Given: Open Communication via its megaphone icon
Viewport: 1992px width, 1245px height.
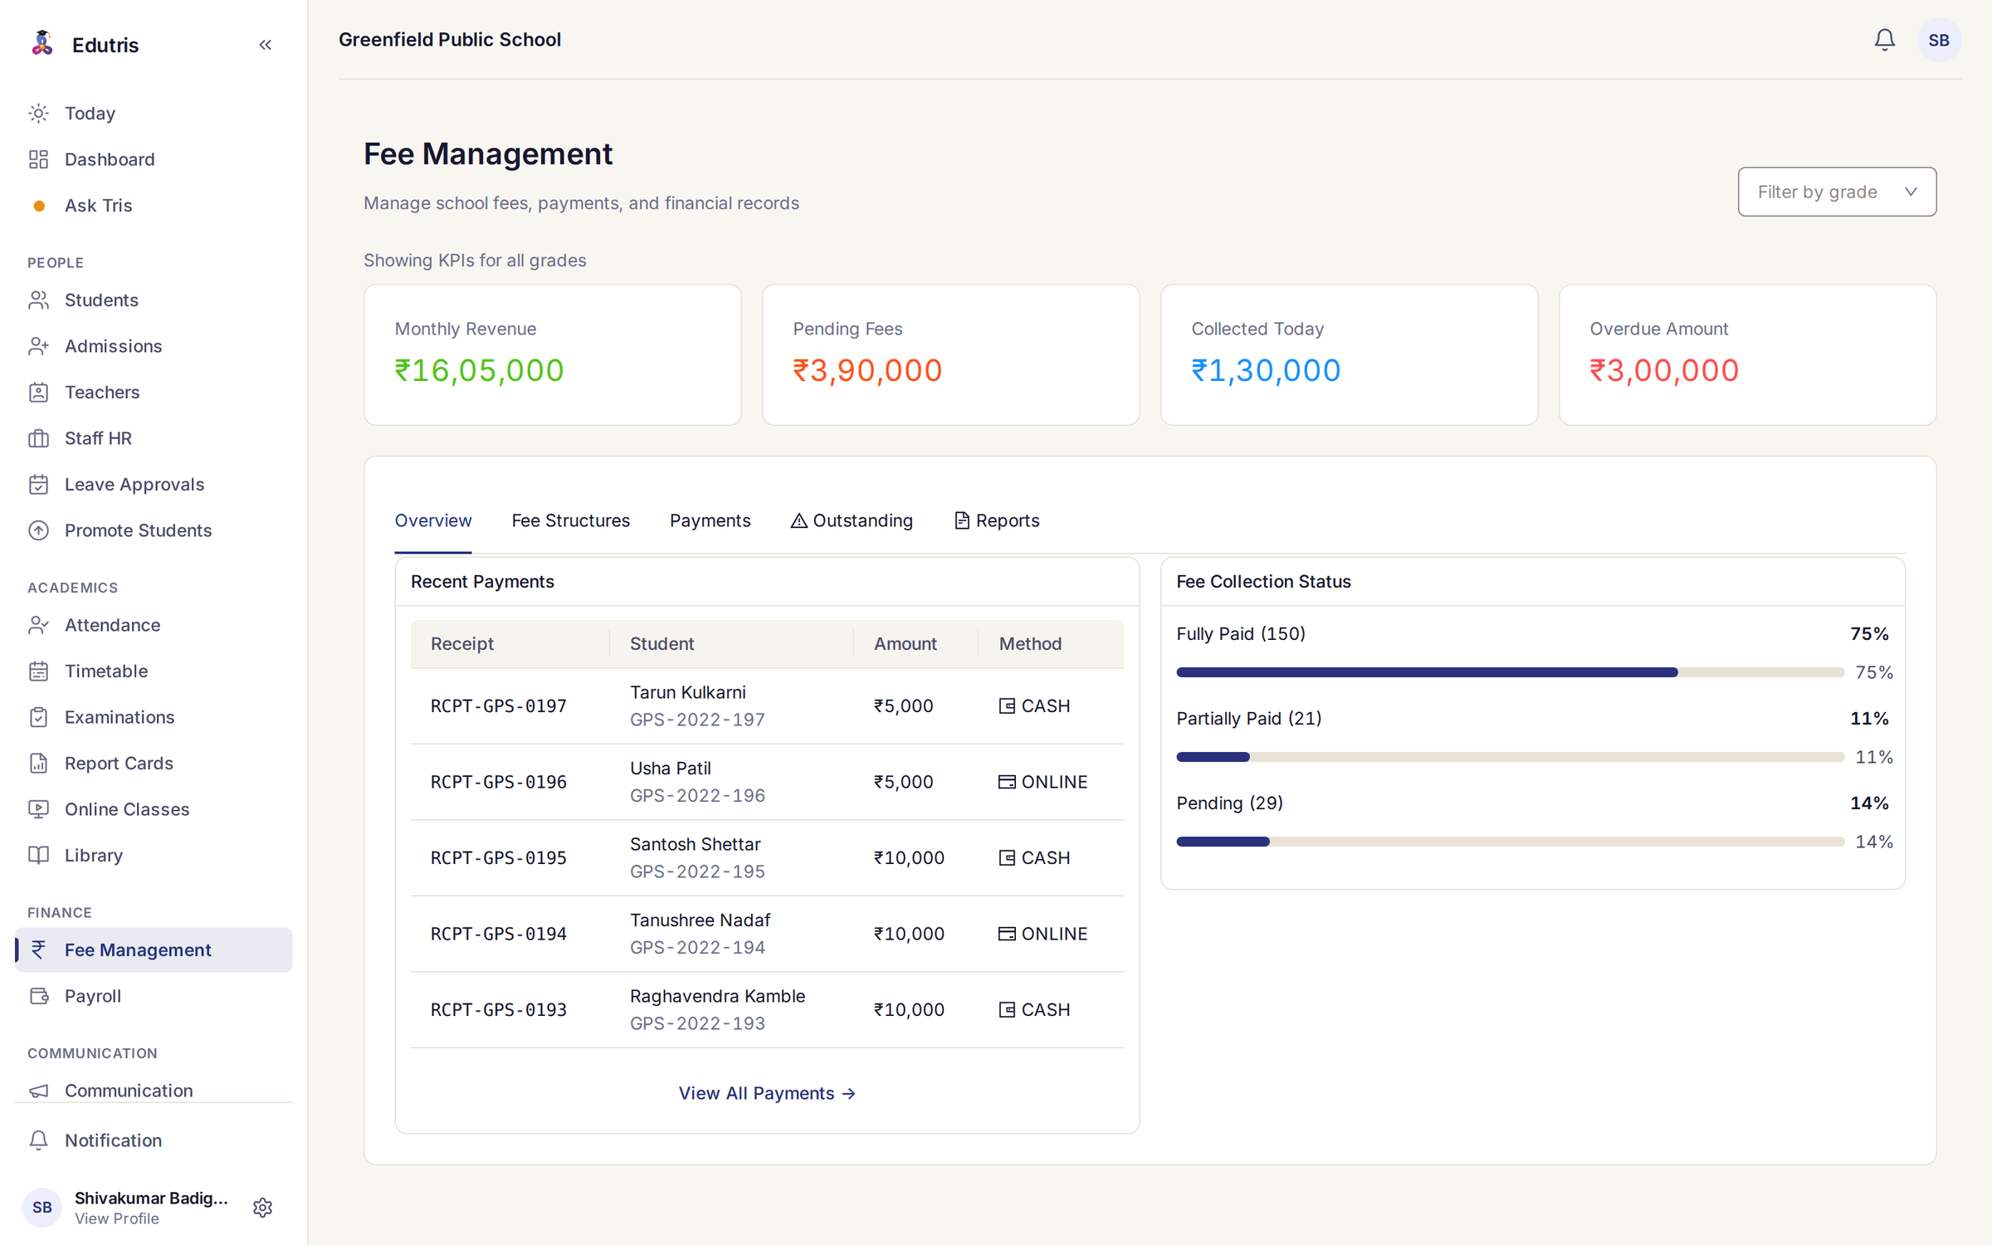Looking at the screenshot, I should click(39, 1091).
